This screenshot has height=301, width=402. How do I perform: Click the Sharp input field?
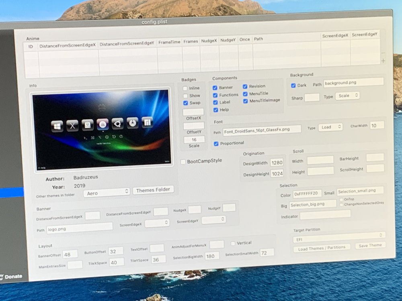tap(312, 97)
